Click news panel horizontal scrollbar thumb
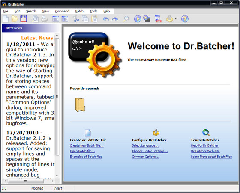Viewport: 240px width, 193px height. [26, 181]
